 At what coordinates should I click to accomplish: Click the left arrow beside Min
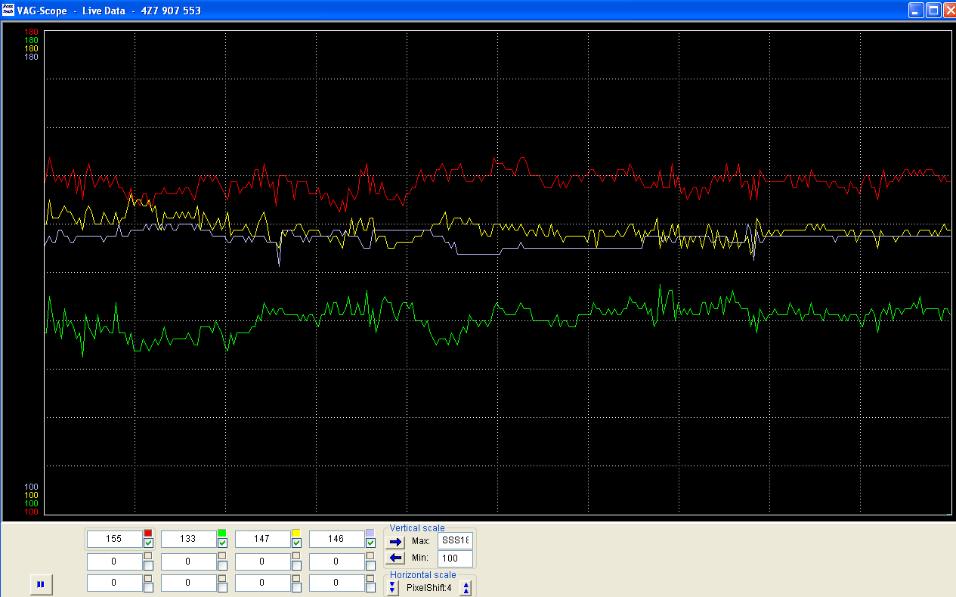[x=396, y=558]
